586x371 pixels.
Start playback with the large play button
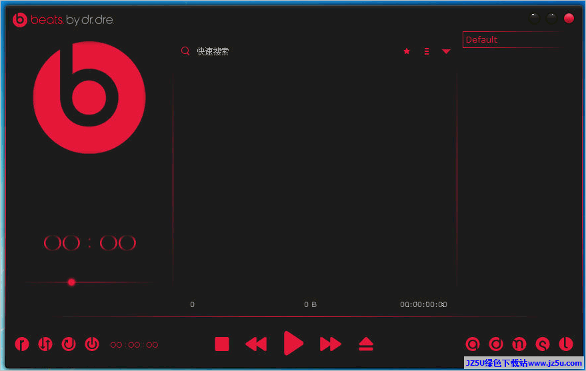coord(293,343)
